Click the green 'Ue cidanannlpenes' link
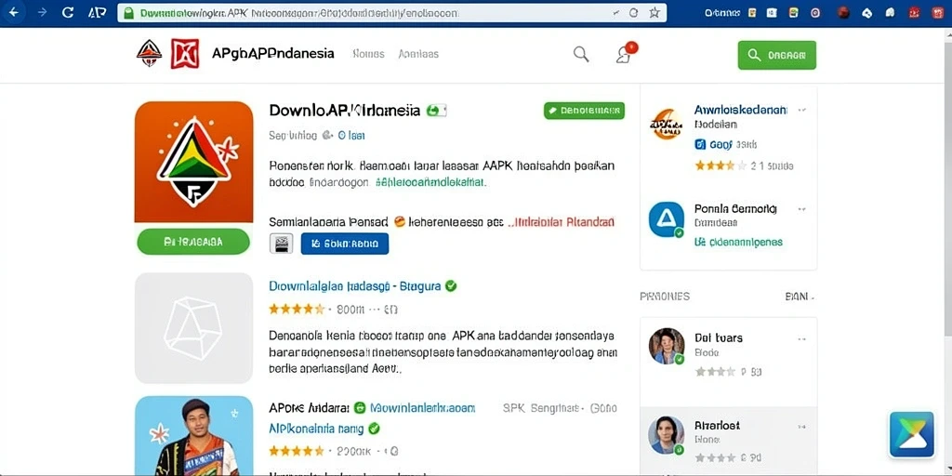The image size is (952, 476). point(737,243)
